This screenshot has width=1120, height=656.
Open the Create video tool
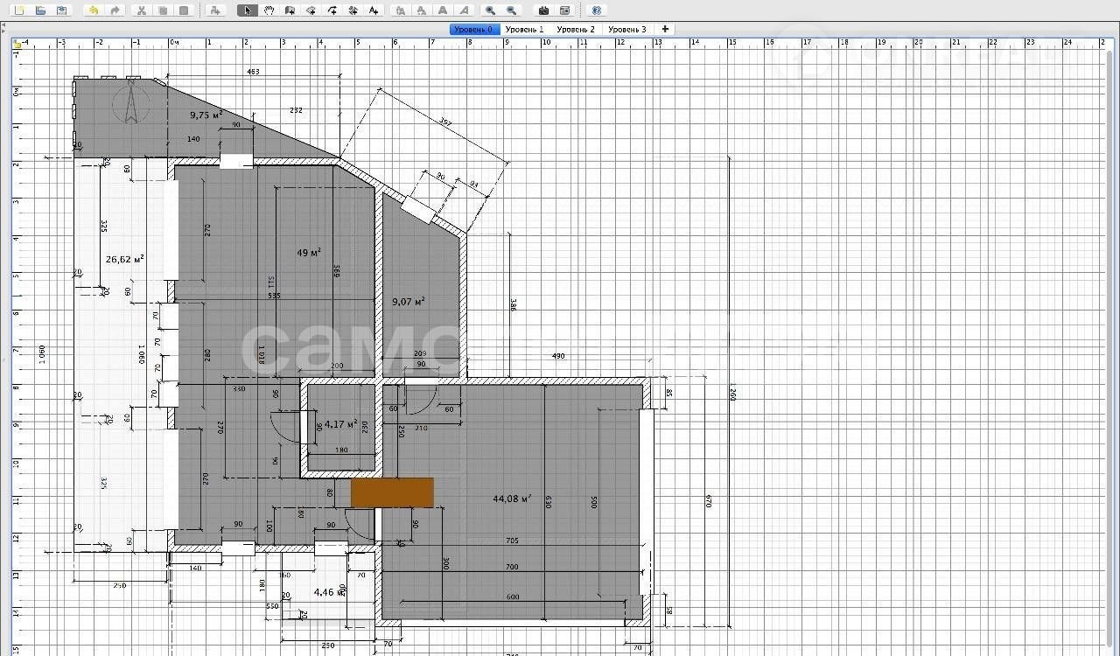coord(564,10)
